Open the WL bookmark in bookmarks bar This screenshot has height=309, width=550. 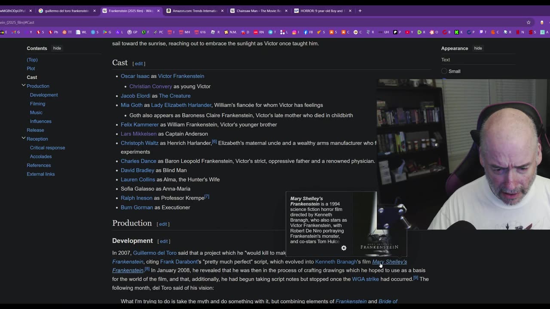coord(81,32)
